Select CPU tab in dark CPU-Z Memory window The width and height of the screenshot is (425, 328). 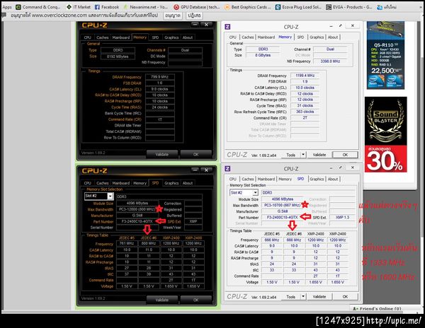(x=87, y=37)
